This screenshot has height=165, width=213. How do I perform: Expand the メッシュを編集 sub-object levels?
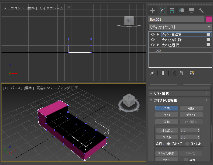tap(158, 34)
